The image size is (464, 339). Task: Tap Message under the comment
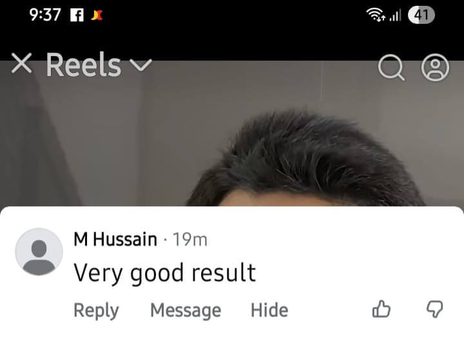click(186, 311)
